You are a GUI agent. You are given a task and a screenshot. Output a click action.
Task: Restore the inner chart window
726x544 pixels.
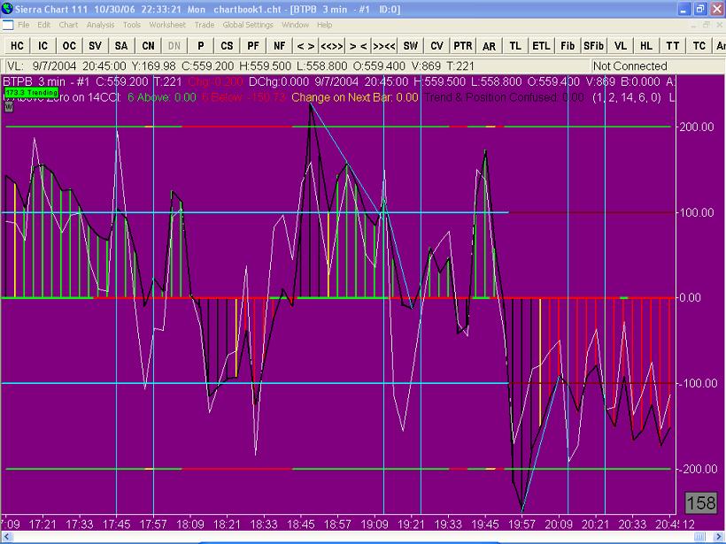coord(706,25)
